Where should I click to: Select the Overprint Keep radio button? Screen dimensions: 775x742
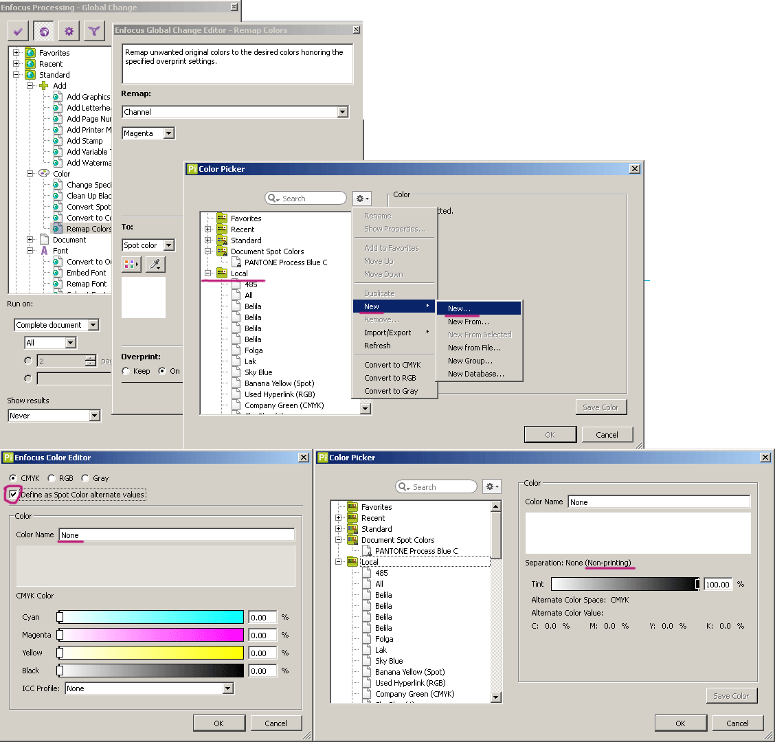pyautogui.click(x=126, y=371)
